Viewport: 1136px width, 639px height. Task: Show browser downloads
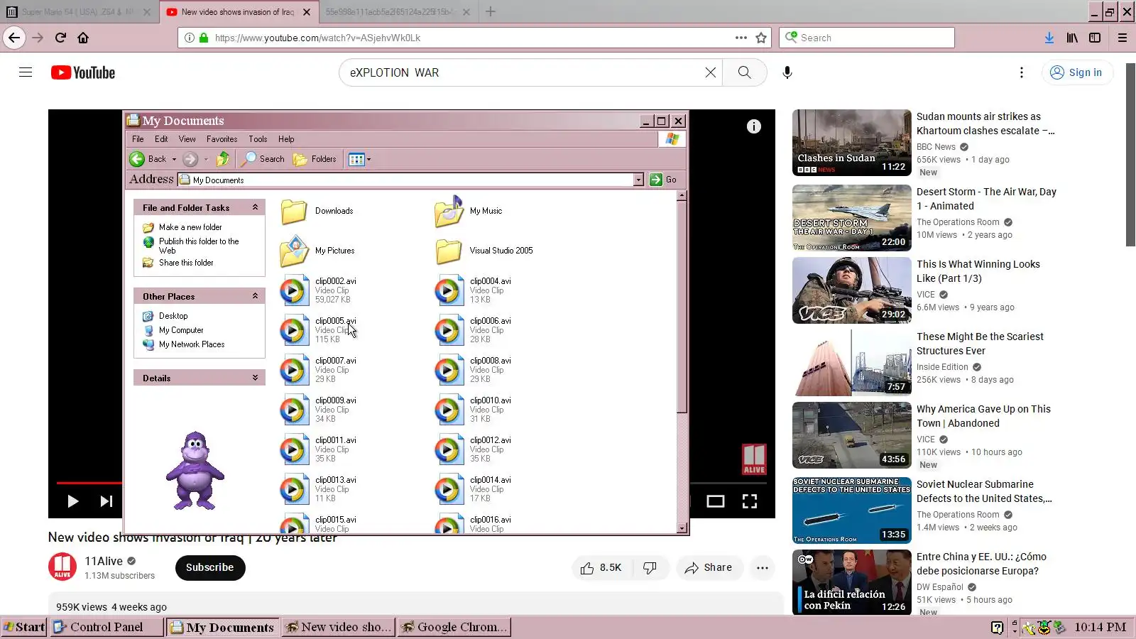[1049, 38]
